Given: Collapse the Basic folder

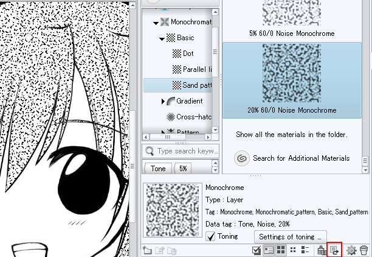Looking at the screenshot, I should pyautogui.click(x=162, y=39).
